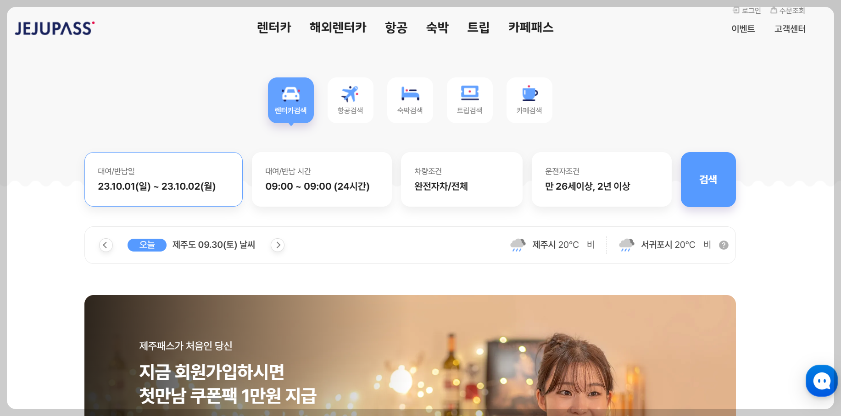The height and width of the screenshot is (416, 841).
Task: Click the weather help question mark icon
Action: [724, 245]
